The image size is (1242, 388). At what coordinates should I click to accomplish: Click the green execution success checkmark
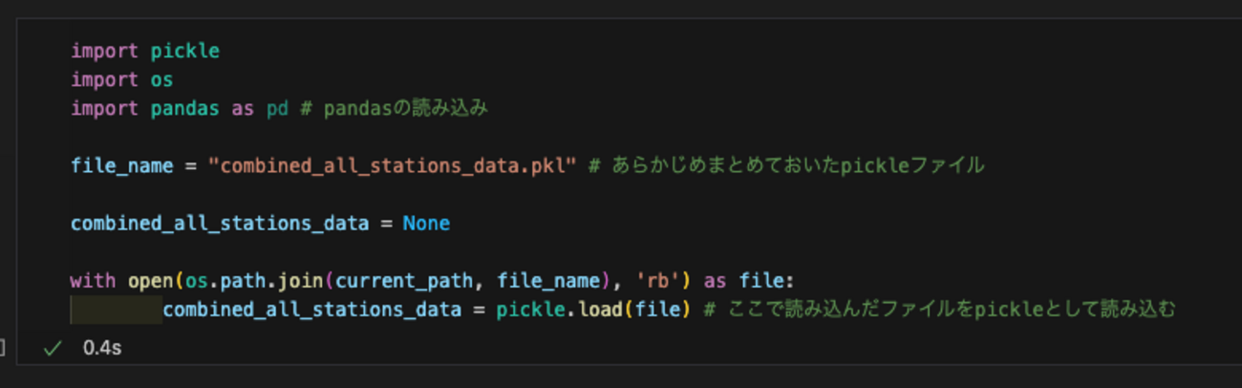(54, 348)
